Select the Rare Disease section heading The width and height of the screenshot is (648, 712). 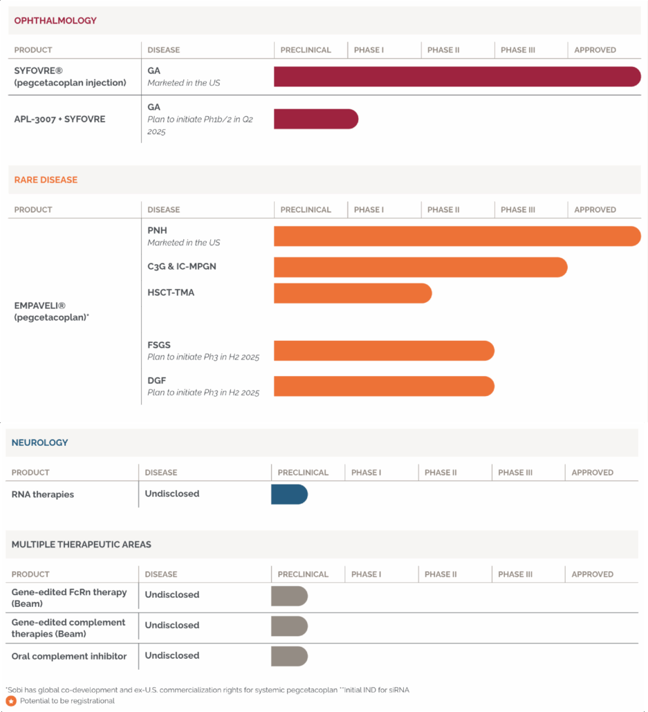click(46, 180)
